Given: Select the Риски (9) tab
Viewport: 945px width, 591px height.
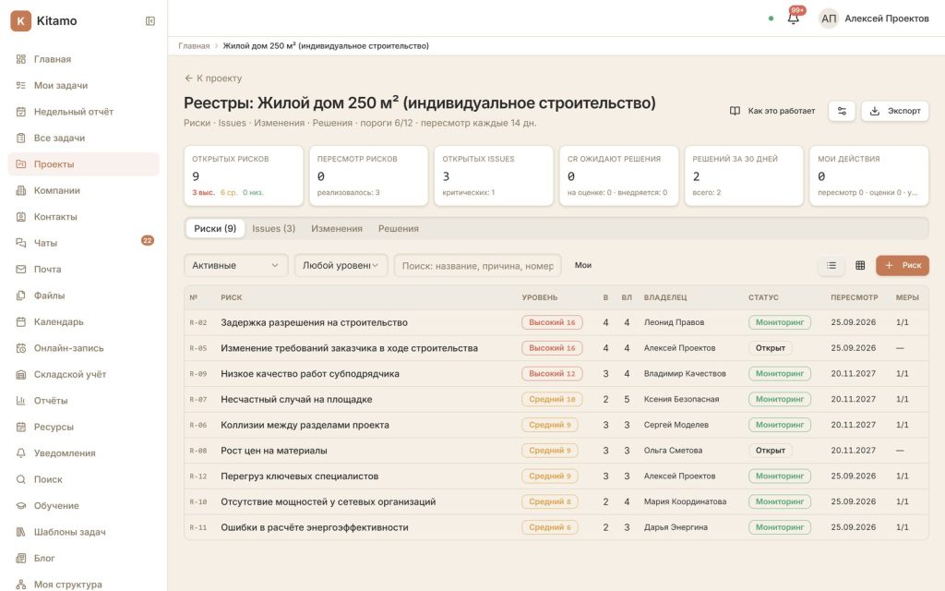Looking at the screenshot, I should pyautogui.click(x=215, y=229).
